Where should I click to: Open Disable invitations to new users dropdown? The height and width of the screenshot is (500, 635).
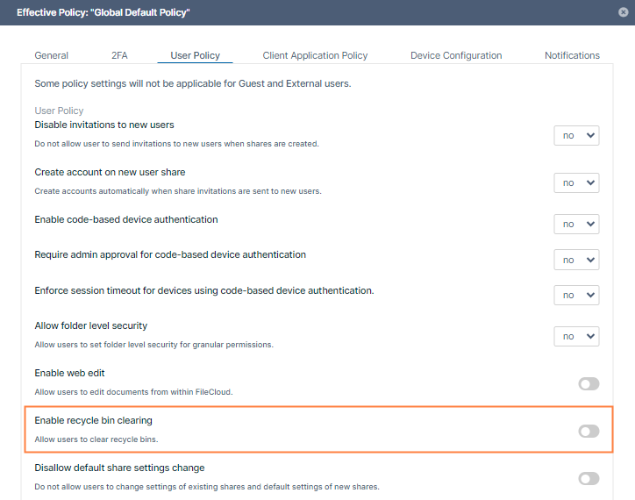tap(576, 135)
